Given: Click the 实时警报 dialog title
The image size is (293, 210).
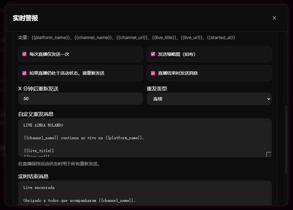Looking at the screenshot, I should [x=25, y=18].
